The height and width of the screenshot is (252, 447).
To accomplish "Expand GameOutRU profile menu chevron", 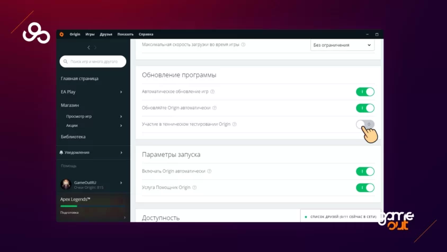I will (121, 183).
